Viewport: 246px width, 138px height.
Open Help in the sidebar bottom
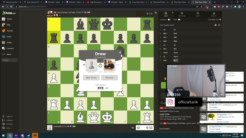(6, 128)
